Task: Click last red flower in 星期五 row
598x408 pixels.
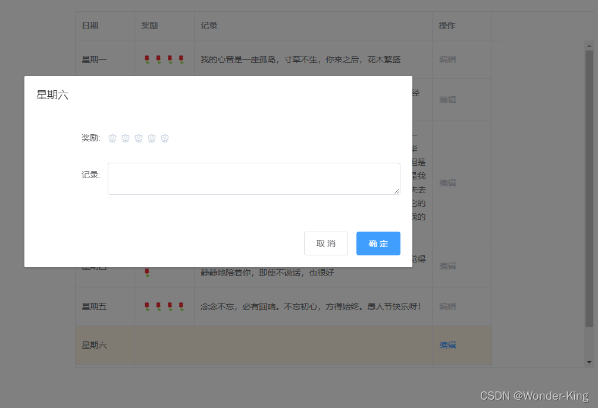Action: [181, 306]
